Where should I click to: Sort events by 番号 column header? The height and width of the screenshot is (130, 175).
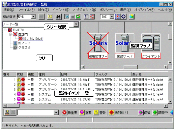point(9,74)
